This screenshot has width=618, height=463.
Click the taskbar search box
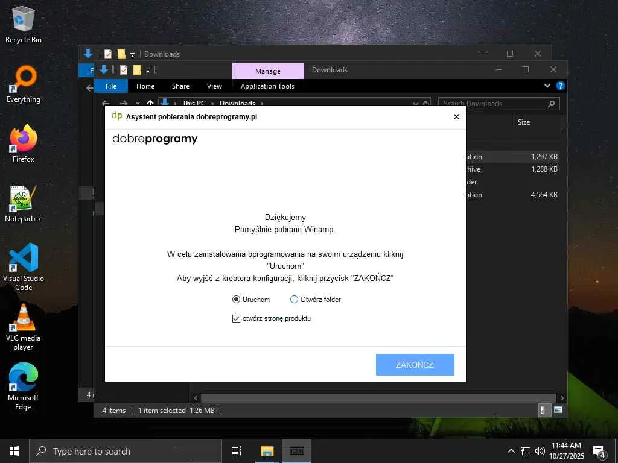tap(126, 451)
